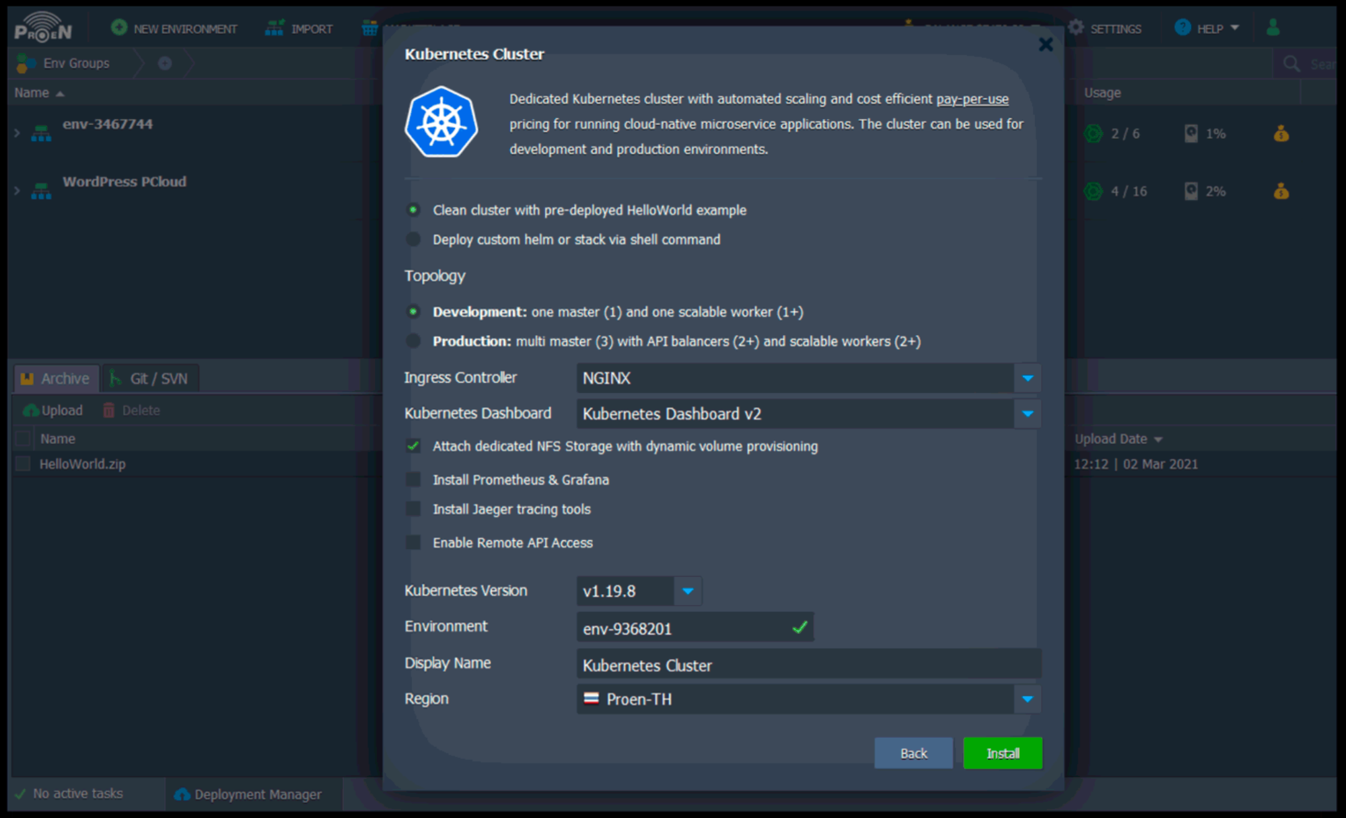Click the Proen logo
The image size is (1346, 818).
[x=43, y=28]
